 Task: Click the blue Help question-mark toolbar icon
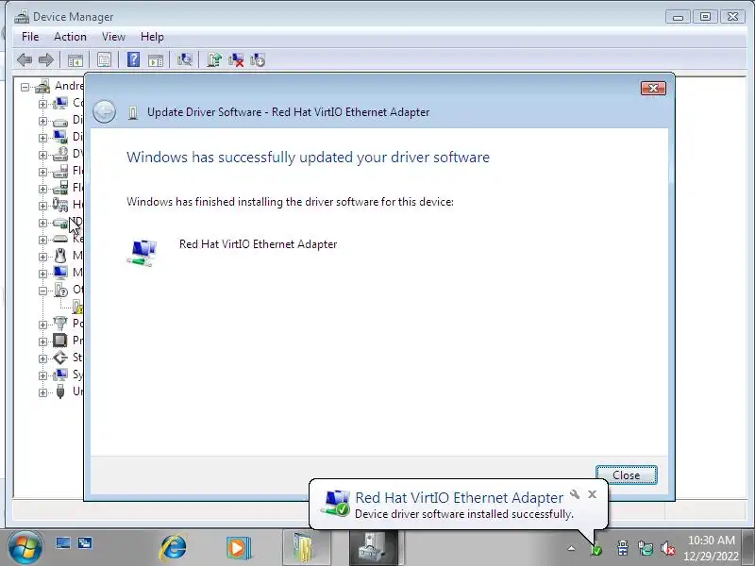pos(133,59)
